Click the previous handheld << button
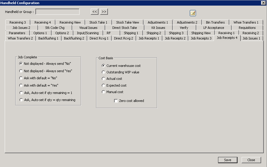The width and height of the screenshot is (267, 167). tap(95, 12)
